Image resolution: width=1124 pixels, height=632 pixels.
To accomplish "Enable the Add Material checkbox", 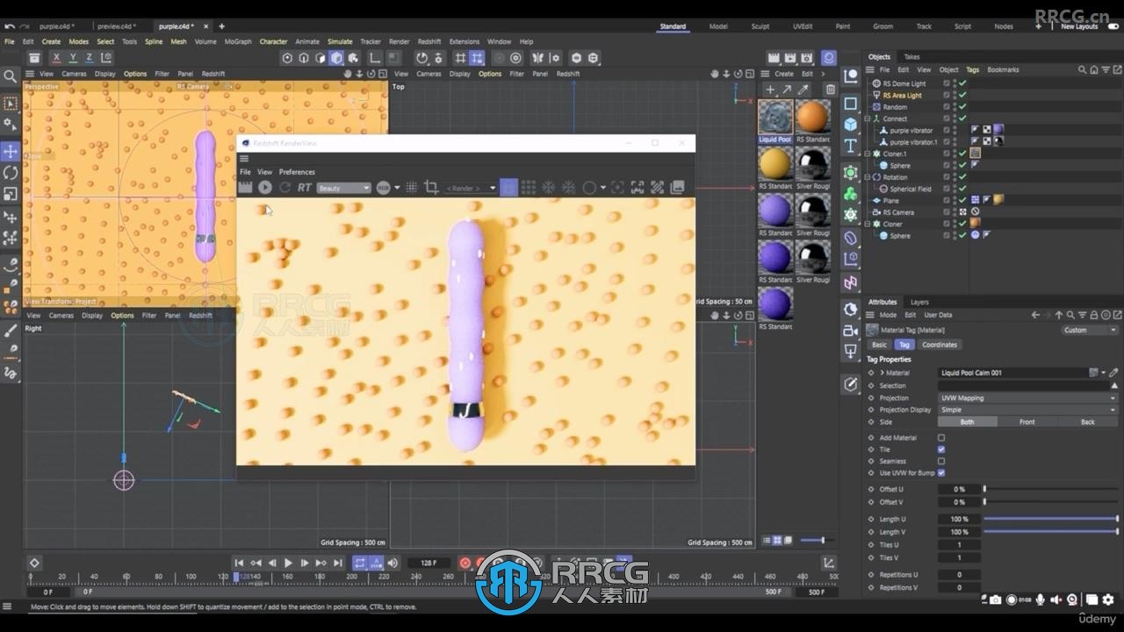I will tap(940, 437).
